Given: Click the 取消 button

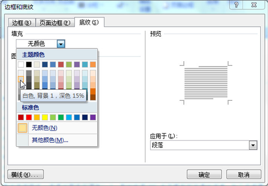Looking at the screenshot, I should click(x=244, y=175).
